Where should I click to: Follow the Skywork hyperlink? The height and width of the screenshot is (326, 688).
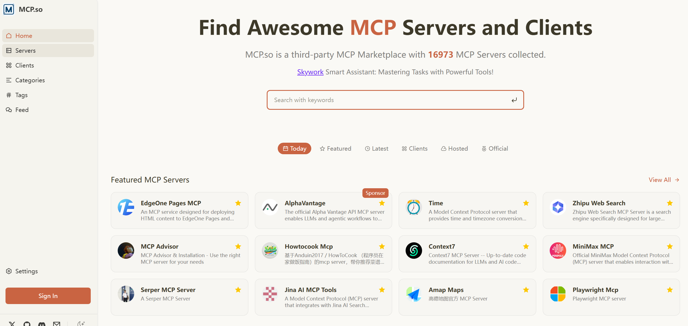coord(310,72)
